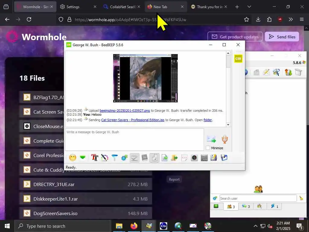Viewport: 309px width, 232px height.
Task: Click the message box for George W. Bush
Action: pyautogui.click(x=134, y=140)
